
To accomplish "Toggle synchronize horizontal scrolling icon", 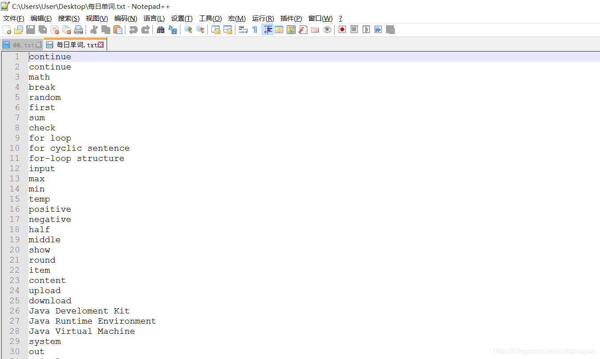I will click(x=228, y=30).
